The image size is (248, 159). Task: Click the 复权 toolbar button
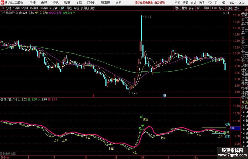click(x=177, y=8)
